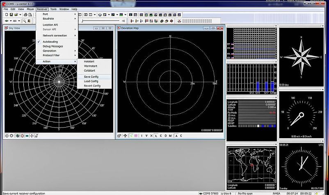Click the Save file icon
329x195 pixels.
point(11,15)
